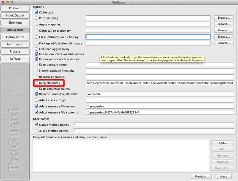Image resolution: width=238 pixels, height=181 pixels.
Task: Tick the Obfuscation dictionary checkbox
Action: point(36,31)
